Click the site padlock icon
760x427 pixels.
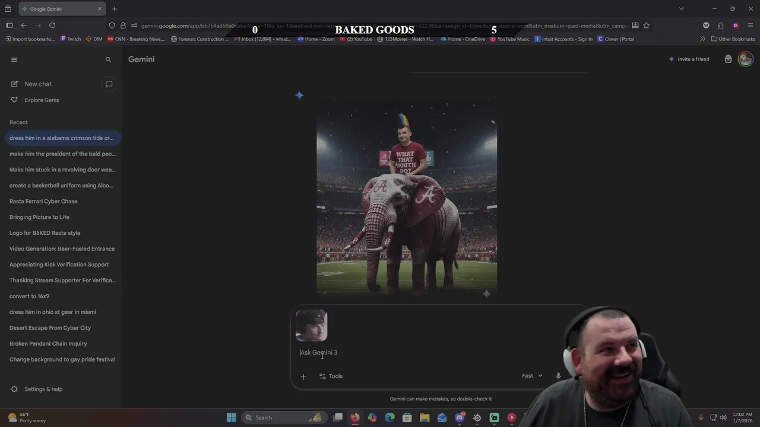(123, 26)
